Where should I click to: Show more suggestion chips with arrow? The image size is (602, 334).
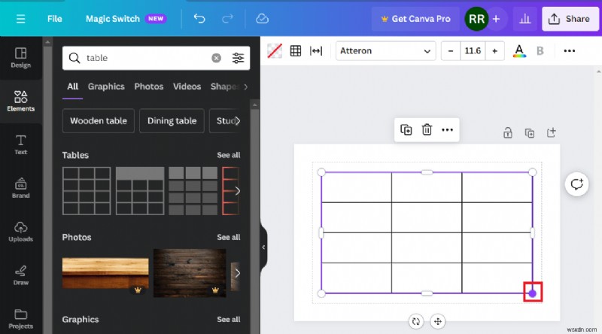pyautogui.click(x=238, y=121)
